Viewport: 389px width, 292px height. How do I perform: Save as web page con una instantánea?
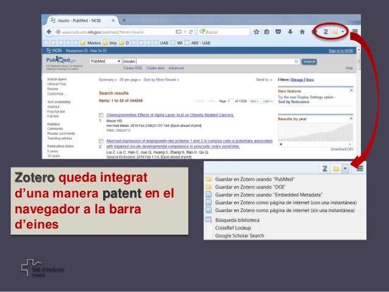coord(285,202)
